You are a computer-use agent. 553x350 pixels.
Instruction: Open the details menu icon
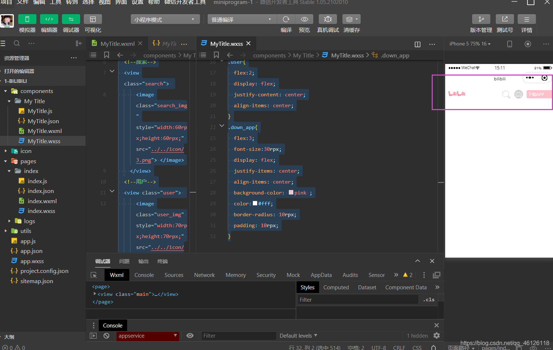coord(527,19)
